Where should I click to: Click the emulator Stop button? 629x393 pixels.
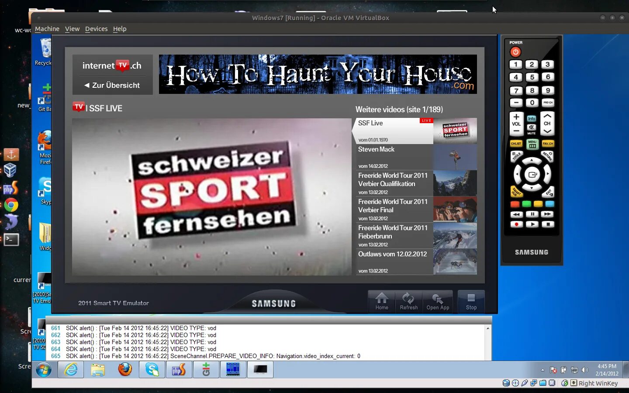click(471, 301)
